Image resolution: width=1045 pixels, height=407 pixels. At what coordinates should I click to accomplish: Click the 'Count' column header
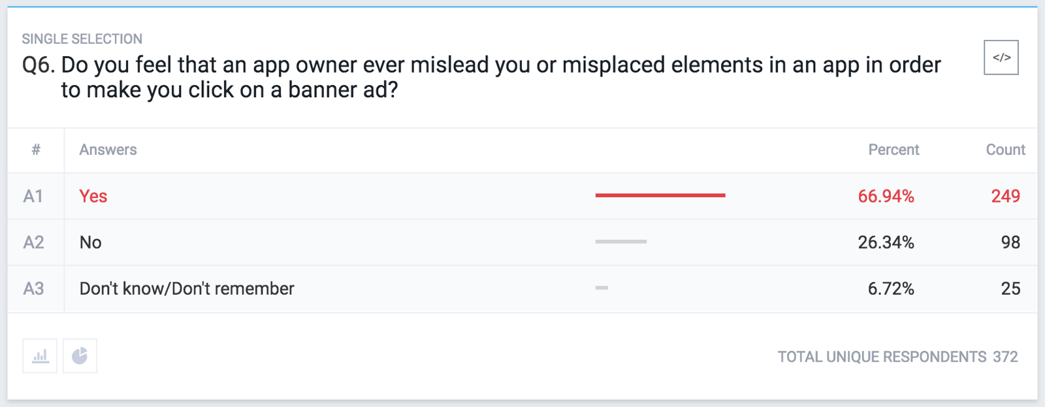(1005, 150)
